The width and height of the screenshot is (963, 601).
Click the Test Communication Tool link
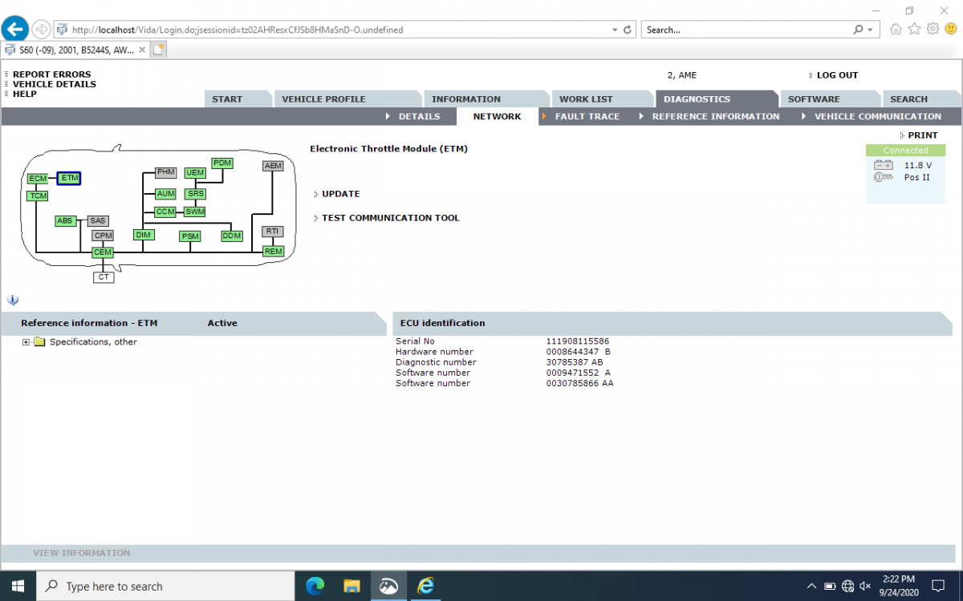coord(390,218)
